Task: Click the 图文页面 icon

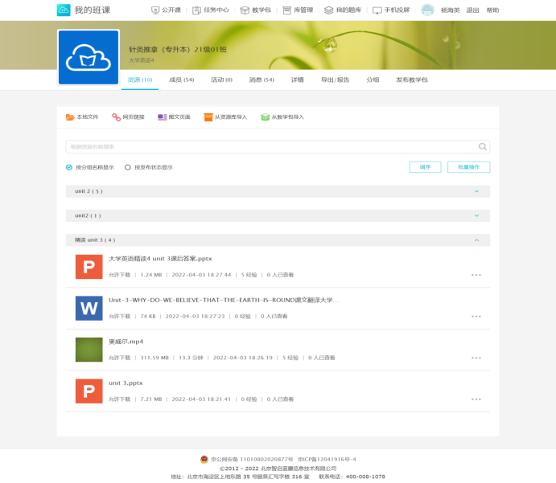Action: coord(163,117)
